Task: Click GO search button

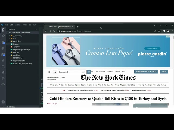Action: (x=89, y=72)
